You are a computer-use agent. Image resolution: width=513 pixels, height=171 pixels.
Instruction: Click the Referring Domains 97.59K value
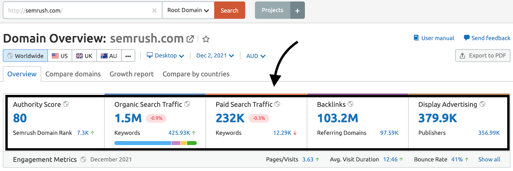coord(389,133)
